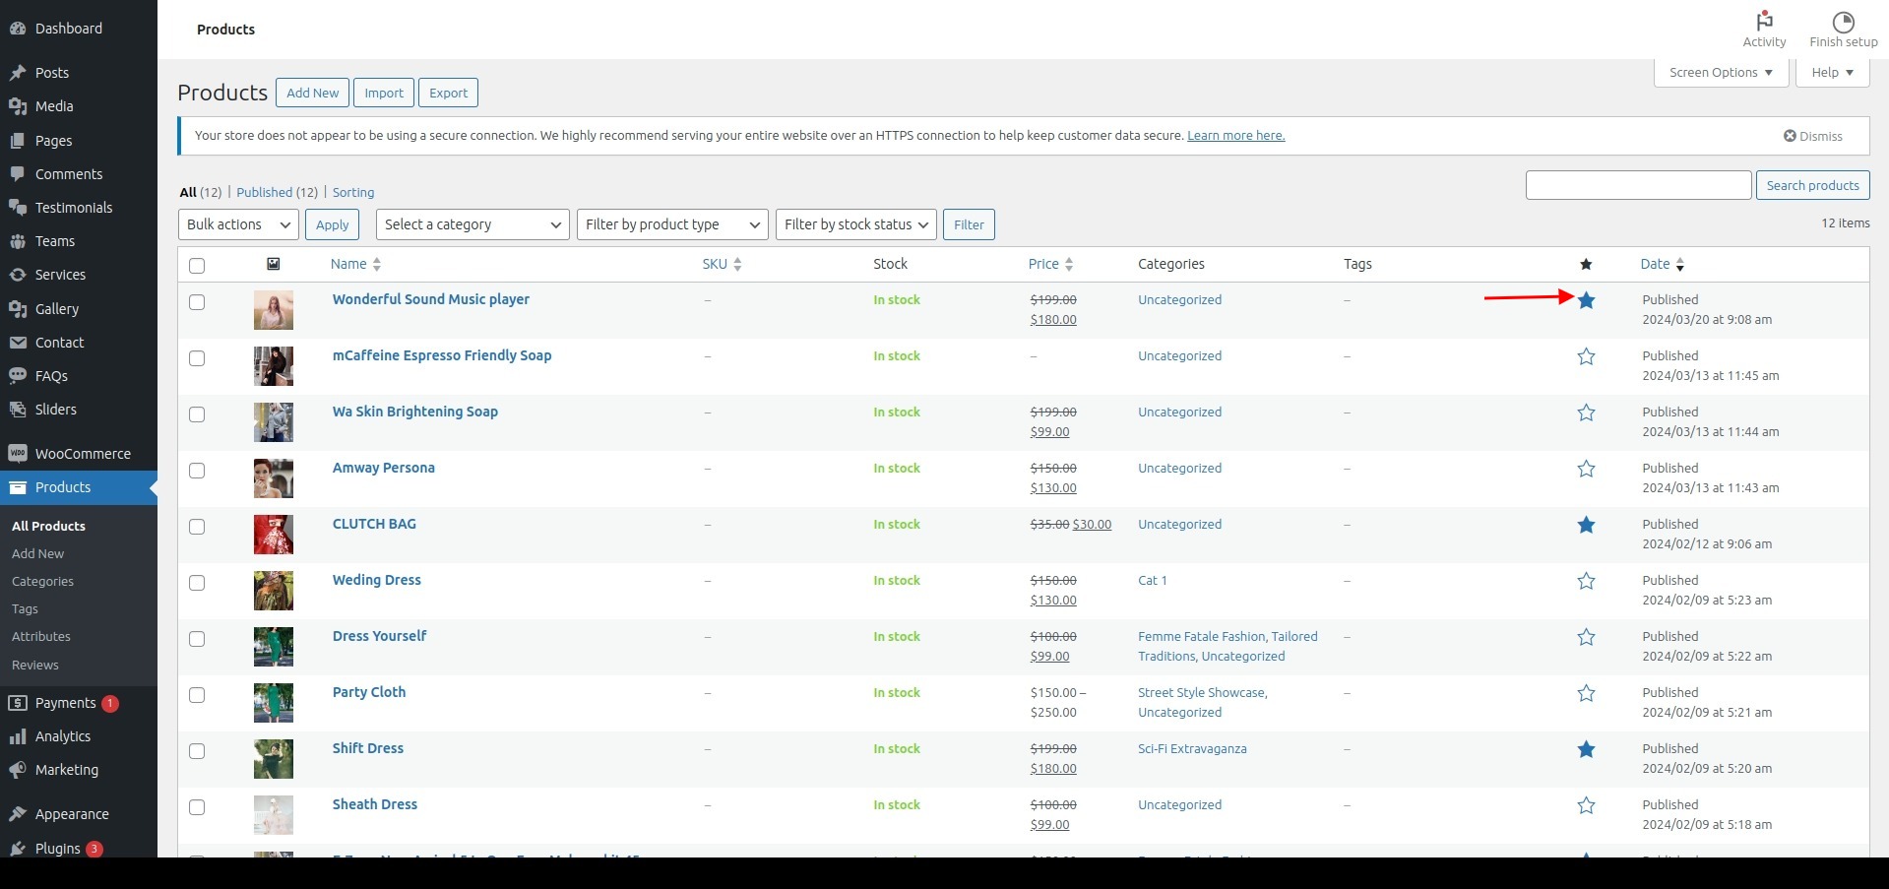The image size is (1889, 889).
Task: Click the Import button
Action: (x=384, y=93)
